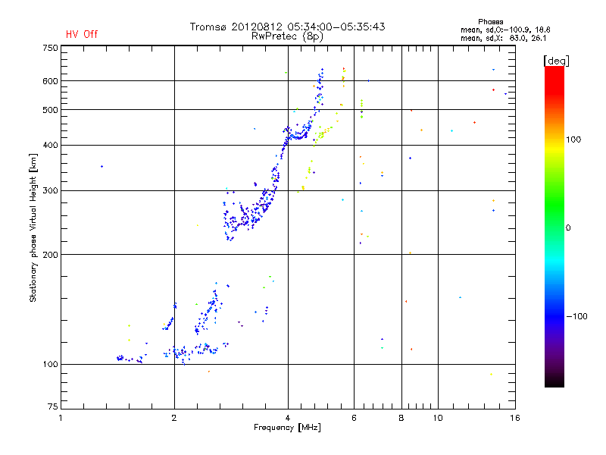The image size is (606, 455).
Task: Click the y-axis tick label '300'
Action: pyautogui.click(x=50, y=191)
